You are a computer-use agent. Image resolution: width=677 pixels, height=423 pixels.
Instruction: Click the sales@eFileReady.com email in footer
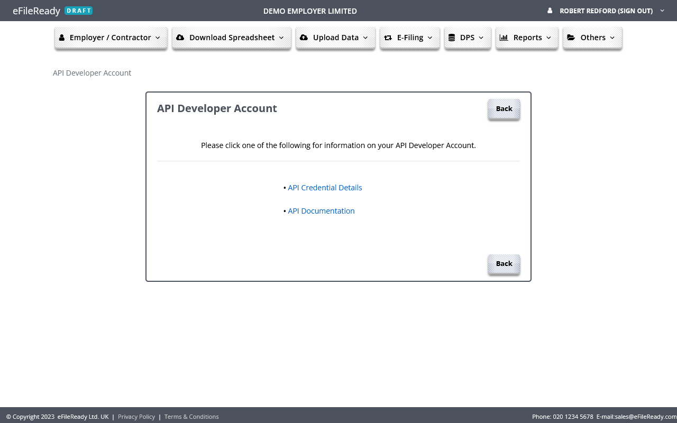[x=646, y=417]
